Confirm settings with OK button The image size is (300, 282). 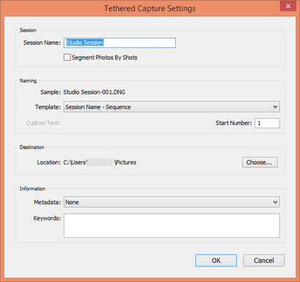click(216, 260)
